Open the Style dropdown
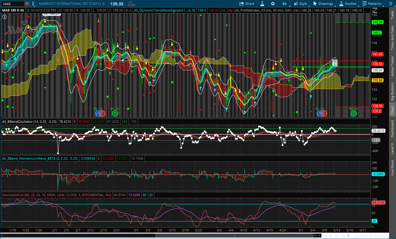This screenshot has height=239, width=396. tap(300, 4)
